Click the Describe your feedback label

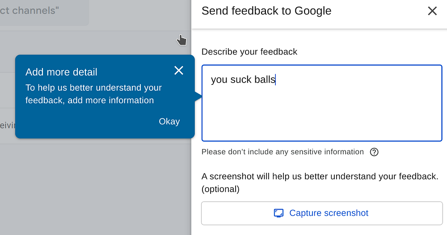(x=249, y=52)
